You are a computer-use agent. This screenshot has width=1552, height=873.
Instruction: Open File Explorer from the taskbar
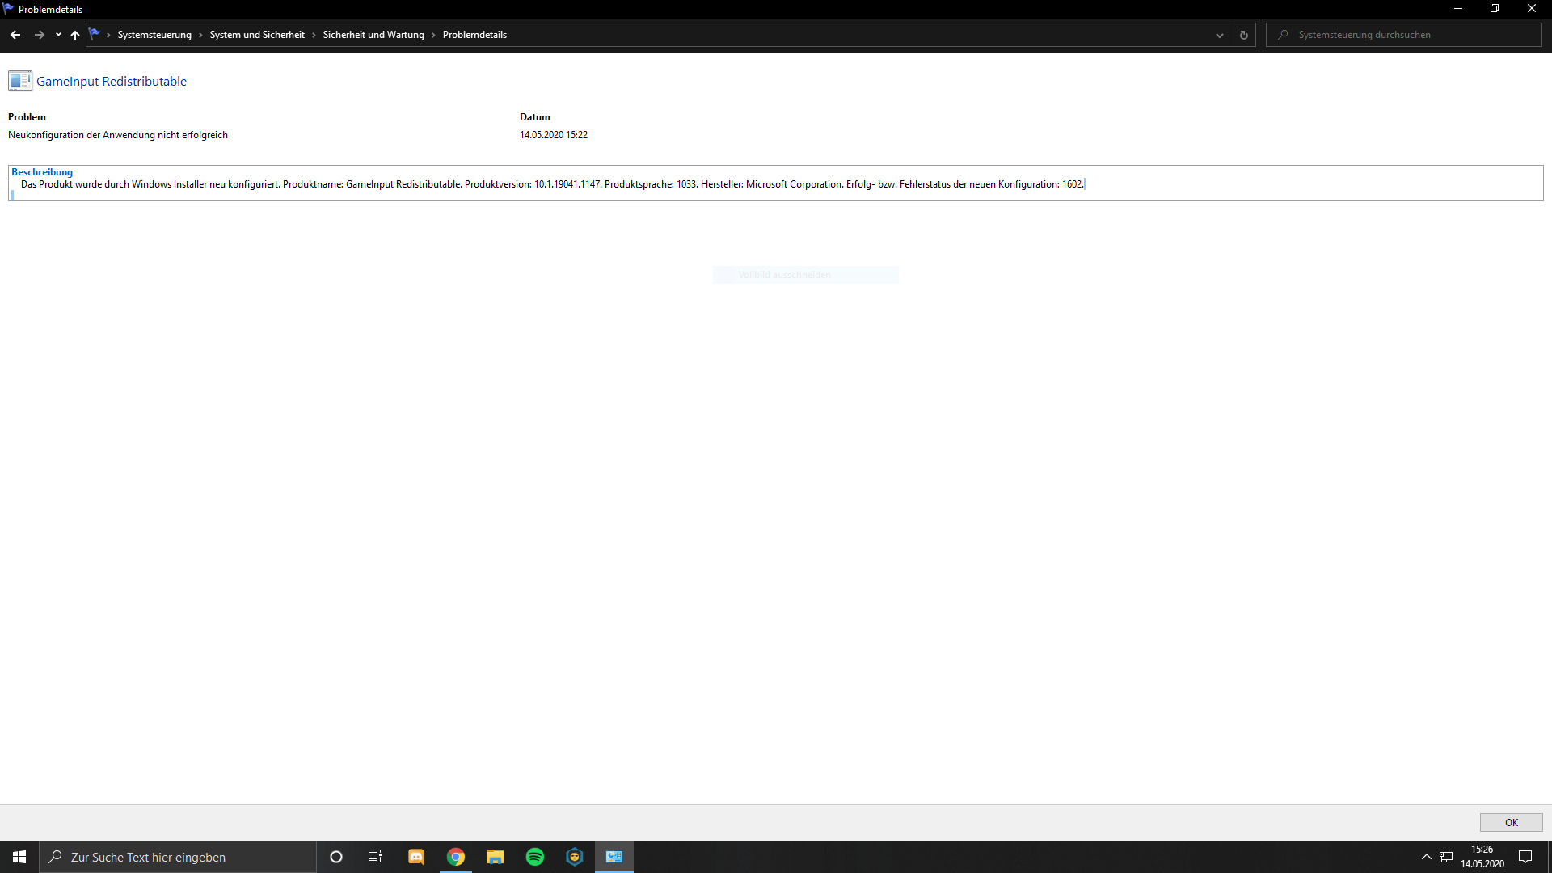click(496, 857)
